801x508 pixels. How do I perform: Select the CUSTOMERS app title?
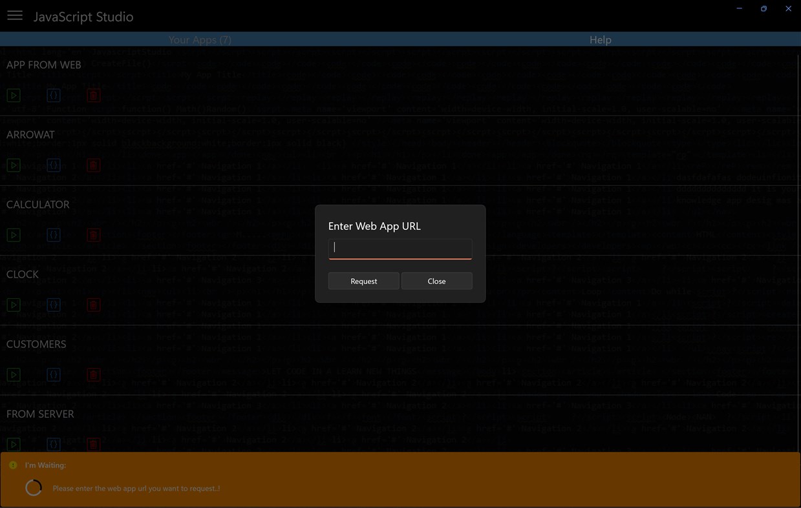(36, 343)
